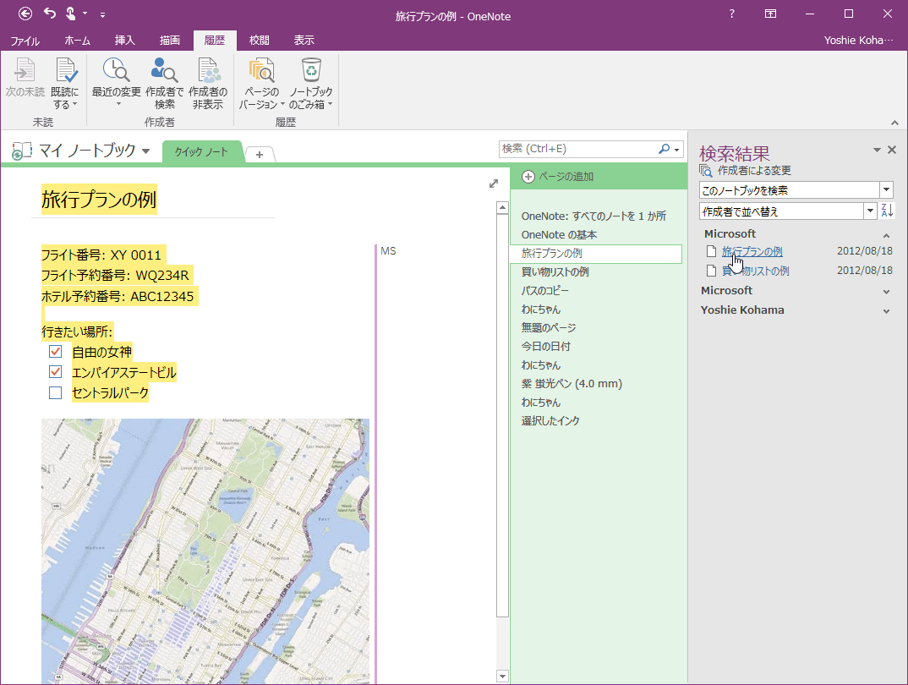Select 旅行プランの例 in page list
This screenshot has height=685, width=908.
(596, 254)
